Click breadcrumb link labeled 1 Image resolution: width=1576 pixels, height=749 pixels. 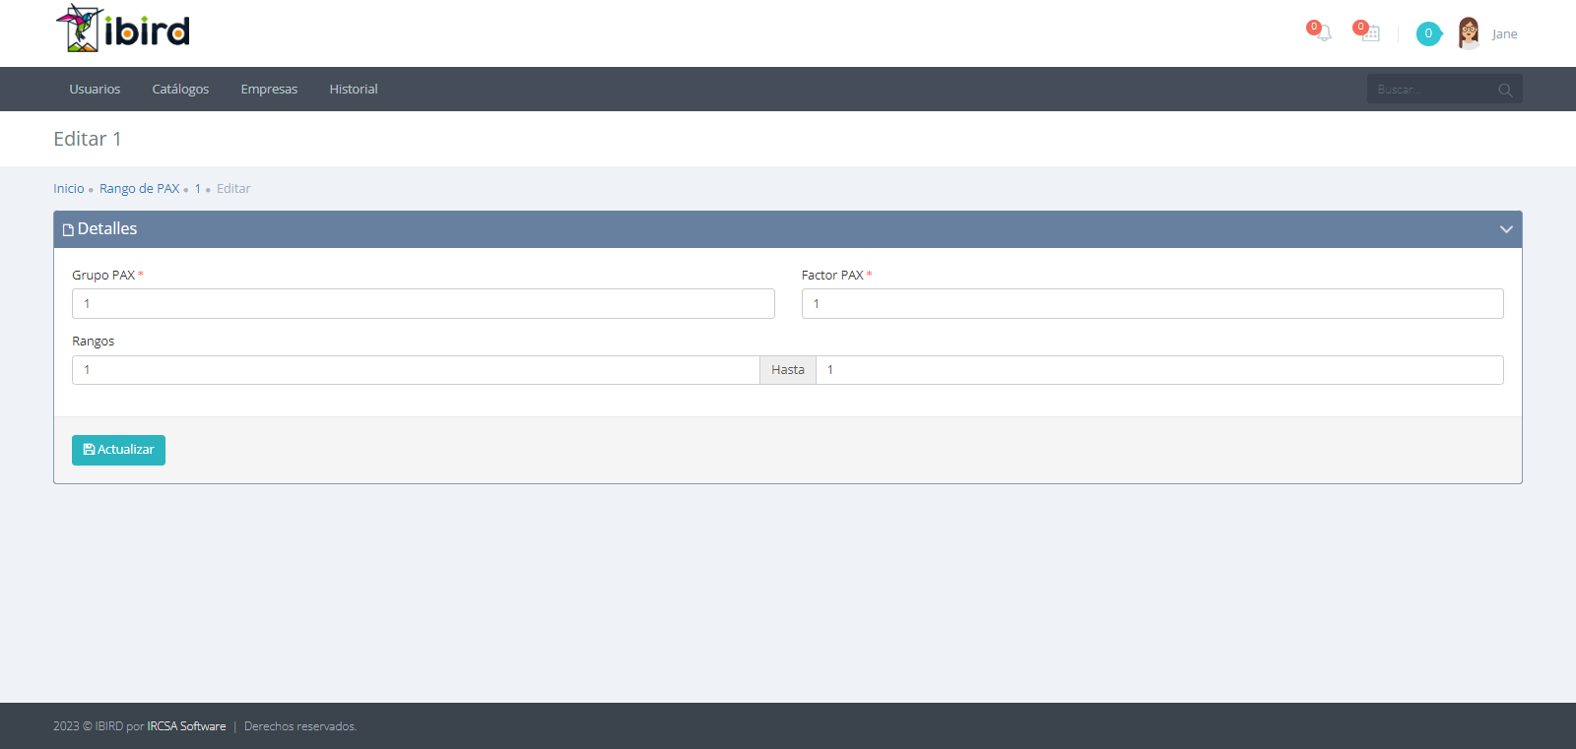point(197,188)
